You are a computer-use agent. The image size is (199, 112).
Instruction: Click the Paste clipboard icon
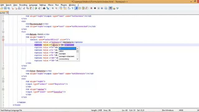(x=31, y=8)
